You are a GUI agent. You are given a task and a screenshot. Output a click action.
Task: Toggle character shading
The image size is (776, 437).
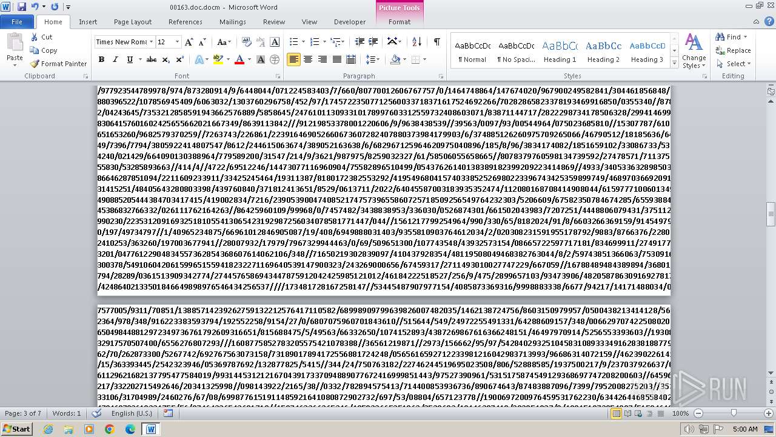click(261, 59)
